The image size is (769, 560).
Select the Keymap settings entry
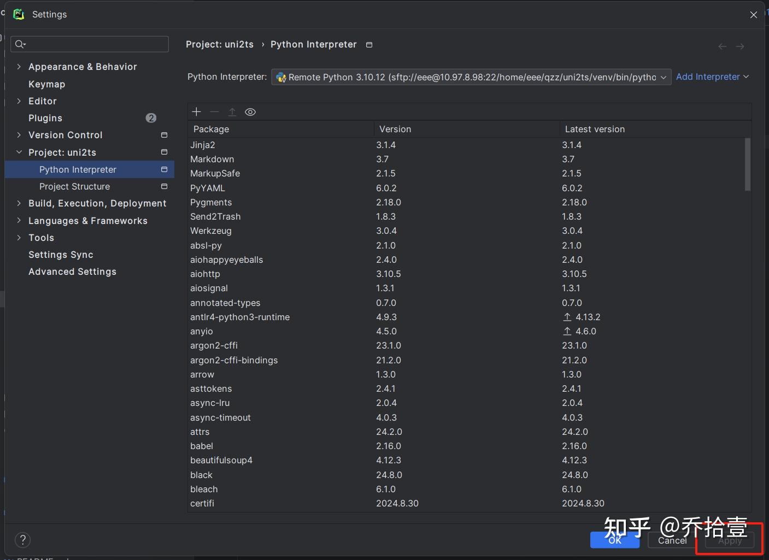(46, 84)
